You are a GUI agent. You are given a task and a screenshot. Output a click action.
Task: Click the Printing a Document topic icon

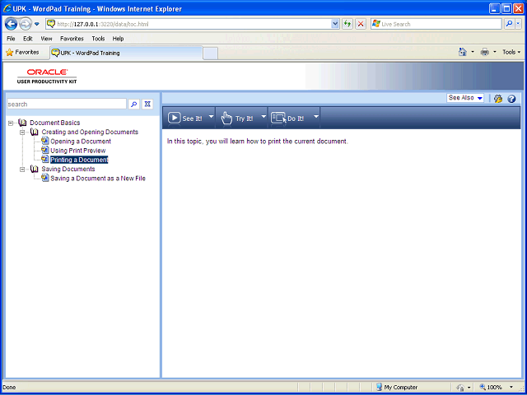45,159
